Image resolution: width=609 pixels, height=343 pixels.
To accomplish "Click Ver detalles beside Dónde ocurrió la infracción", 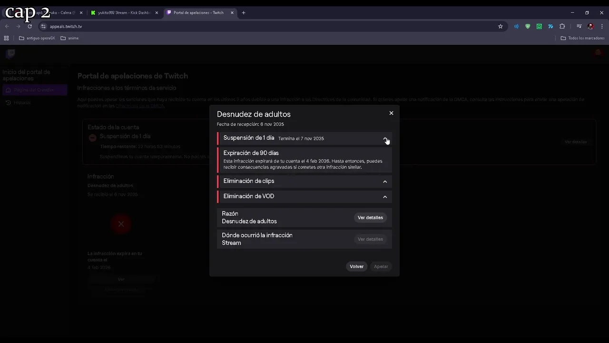I will pyautogui.click(x=370, y=239).
